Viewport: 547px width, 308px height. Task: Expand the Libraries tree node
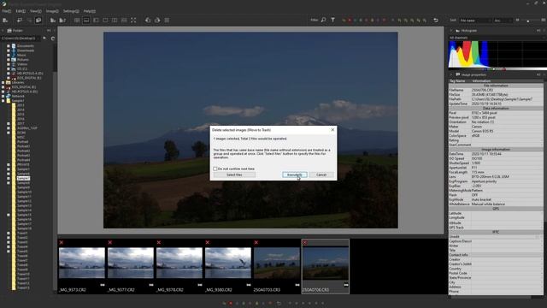[3, 82]
